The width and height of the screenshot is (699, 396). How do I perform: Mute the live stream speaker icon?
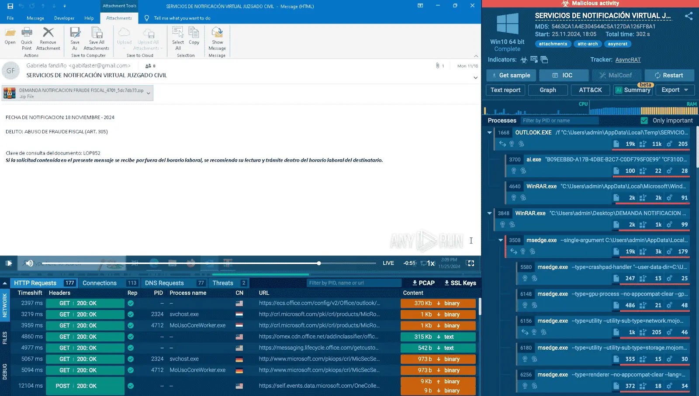[29, 263]
